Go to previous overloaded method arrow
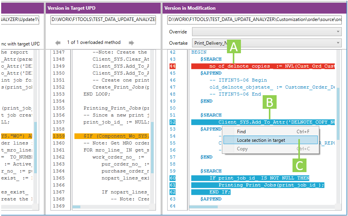This screenshot has height=216, width=348. (58, 43)
